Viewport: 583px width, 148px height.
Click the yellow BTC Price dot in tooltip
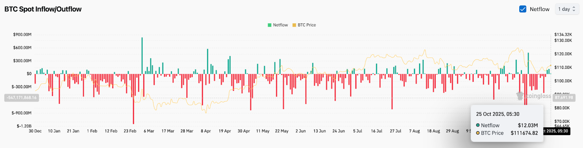click(478, 133)
